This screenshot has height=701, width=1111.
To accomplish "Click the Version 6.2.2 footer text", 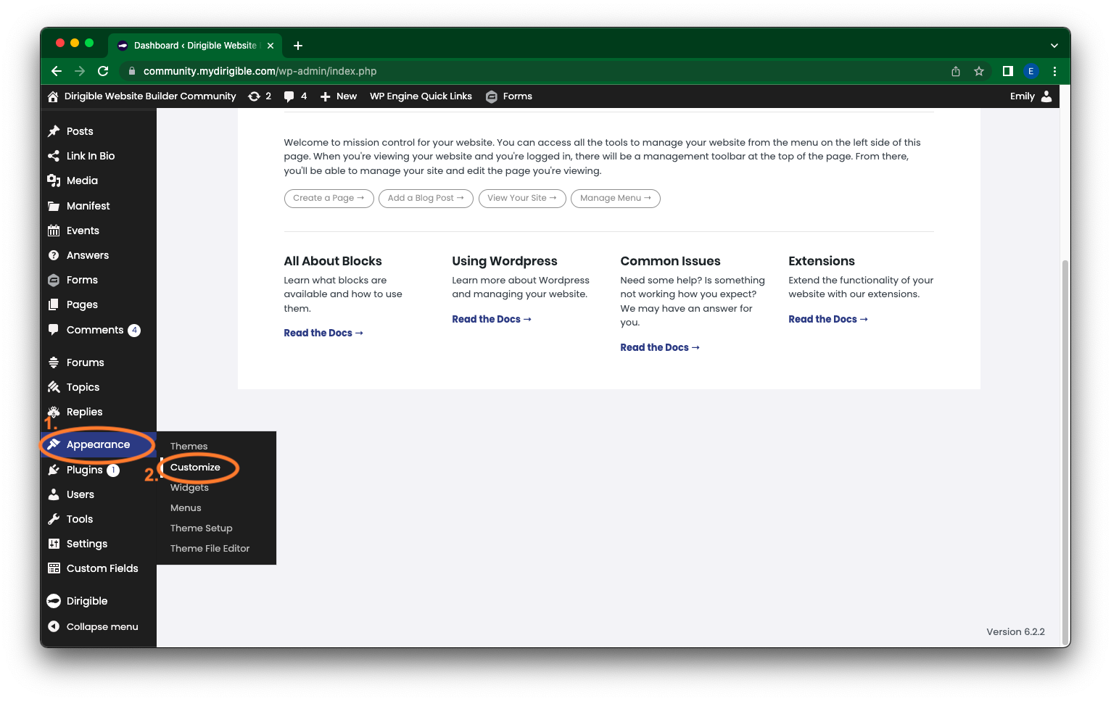I will (1015, 631).
